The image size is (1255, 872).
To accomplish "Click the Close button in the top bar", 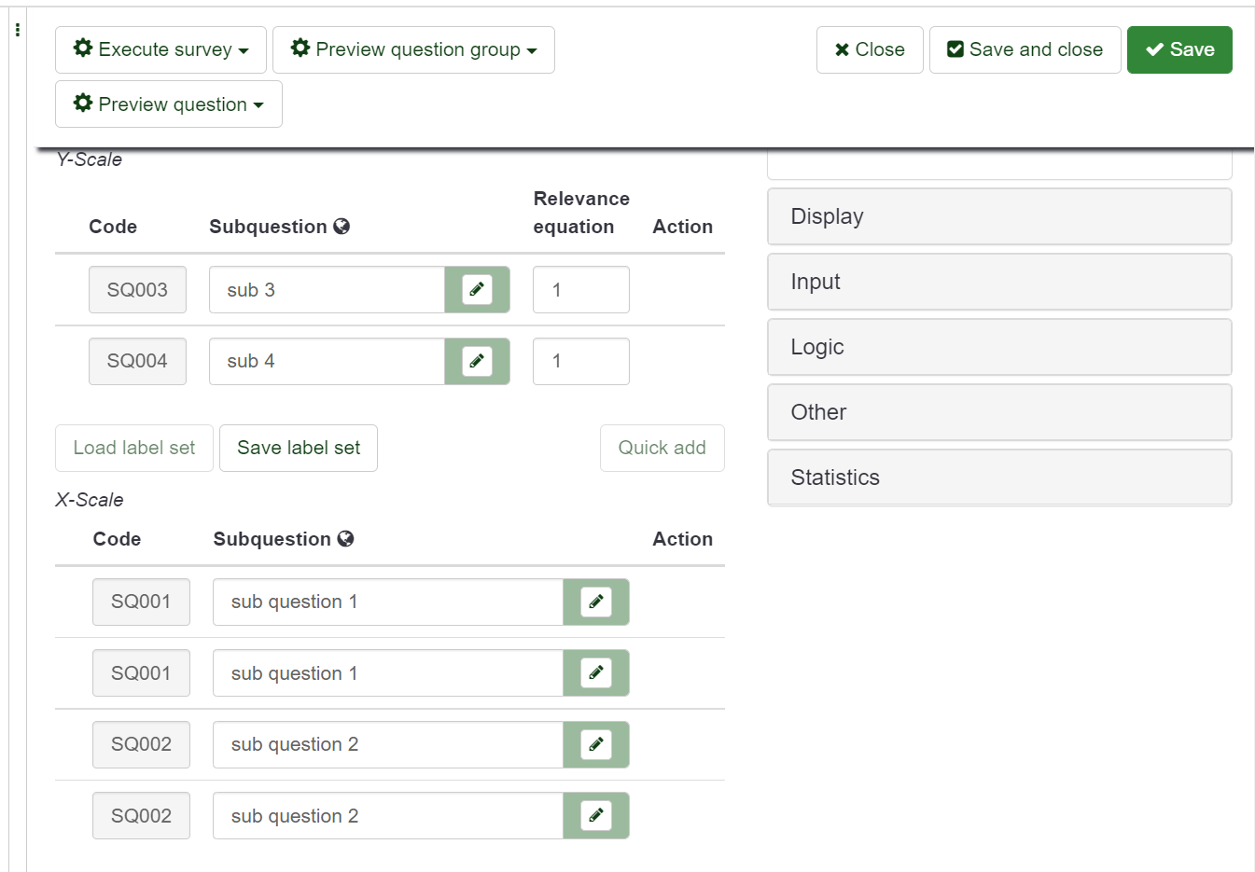I will point(870,49).
